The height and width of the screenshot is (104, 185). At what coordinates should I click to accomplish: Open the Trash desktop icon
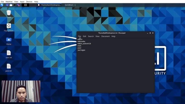point(9,14)
